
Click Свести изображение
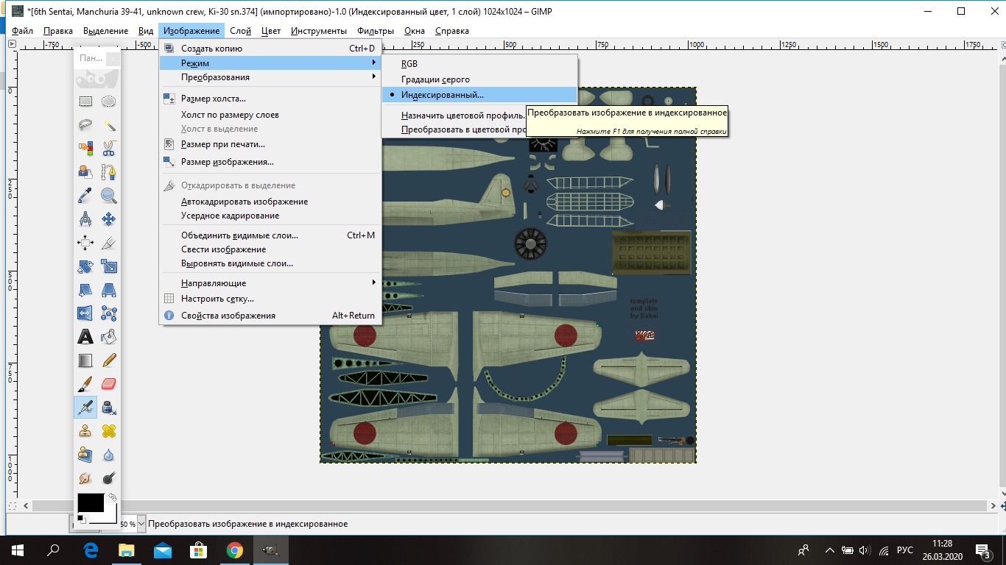(x=223, y=249)
